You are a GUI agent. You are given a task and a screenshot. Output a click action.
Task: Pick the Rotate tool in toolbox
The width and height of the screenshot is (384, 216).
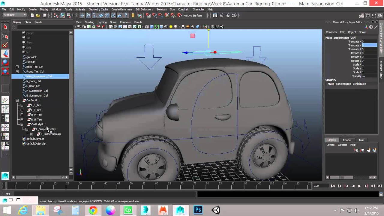(5, 62)
